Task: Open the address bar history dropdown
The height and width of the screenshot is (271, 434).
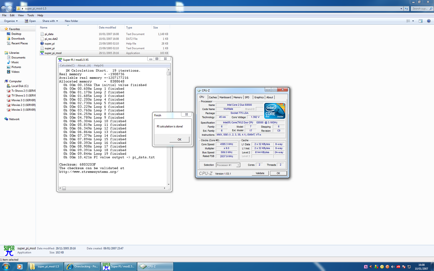Action: [401, 9]
